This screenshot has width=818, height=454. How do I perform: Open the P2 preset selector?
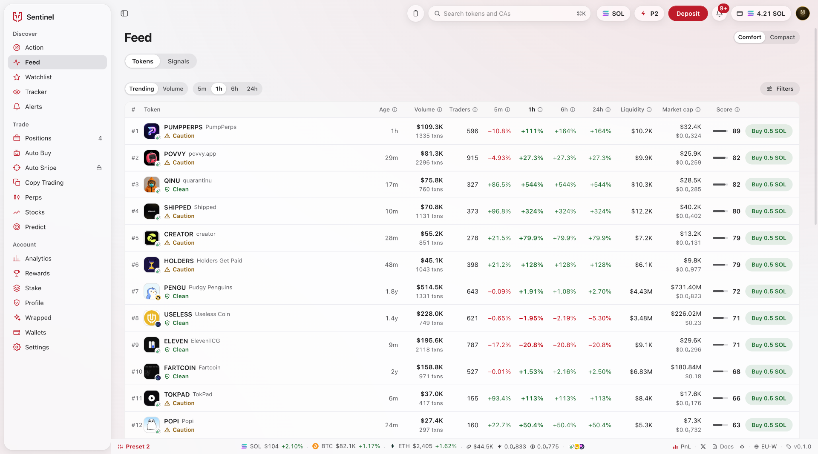coord(649,14)
